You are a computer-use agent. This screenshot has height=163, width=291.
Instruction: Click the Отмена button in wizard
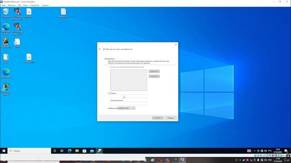point(171,118)
